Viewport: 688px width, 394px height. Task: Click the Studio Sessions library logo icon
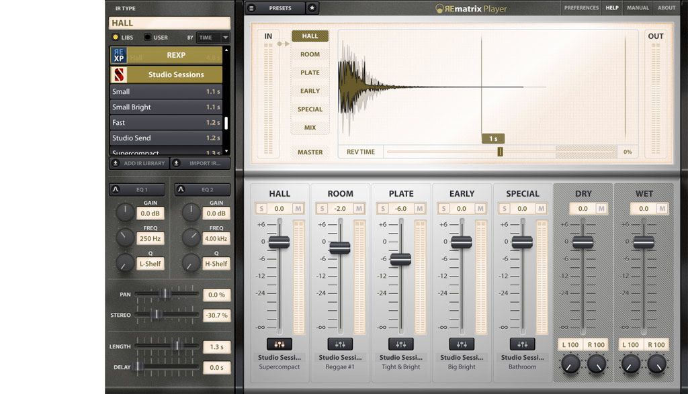point(119,75)
